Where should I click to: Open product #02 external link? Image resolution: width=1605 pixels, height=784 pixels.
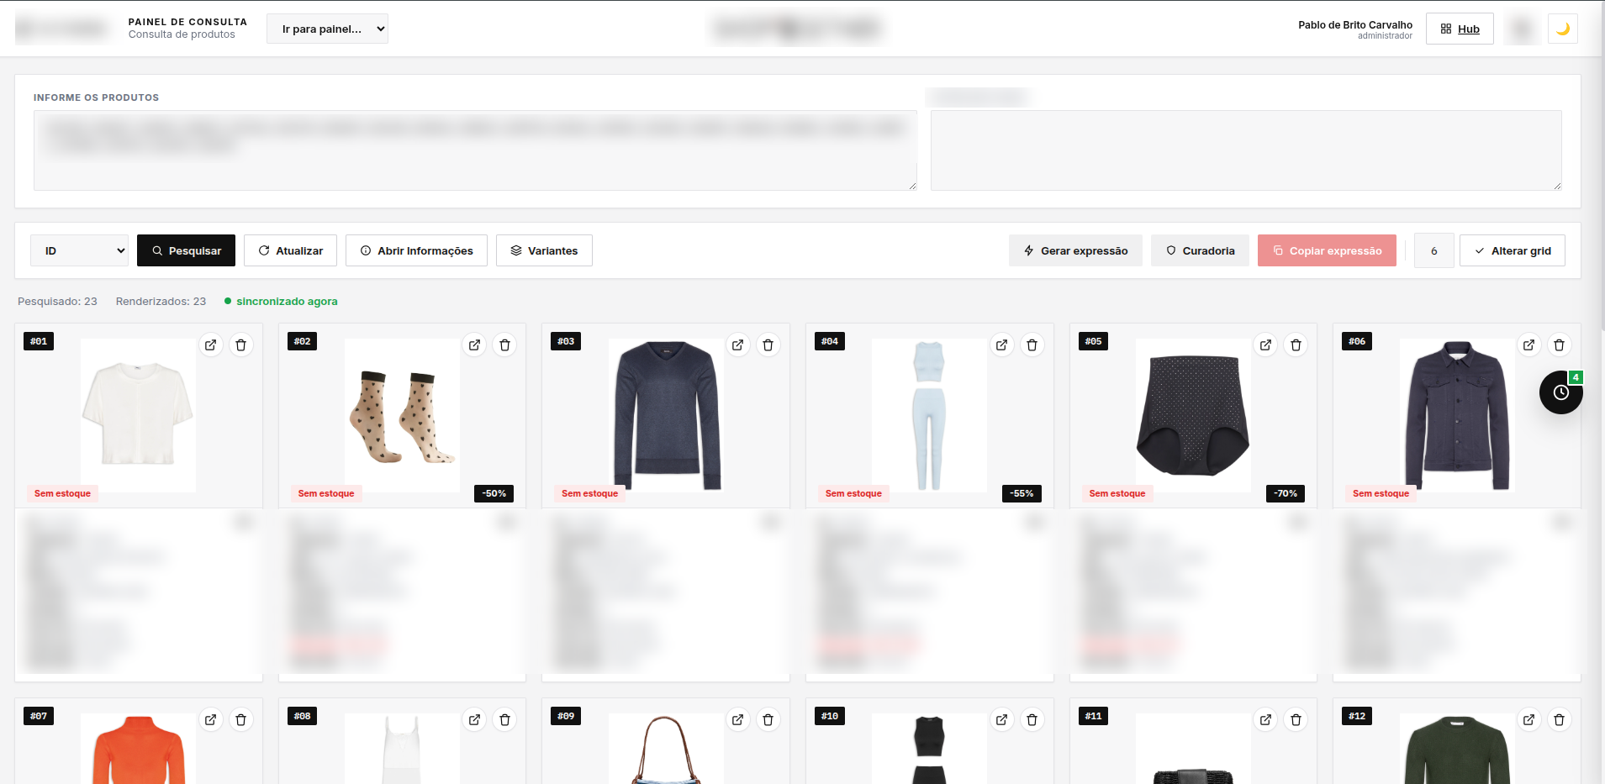click(475, 345)
